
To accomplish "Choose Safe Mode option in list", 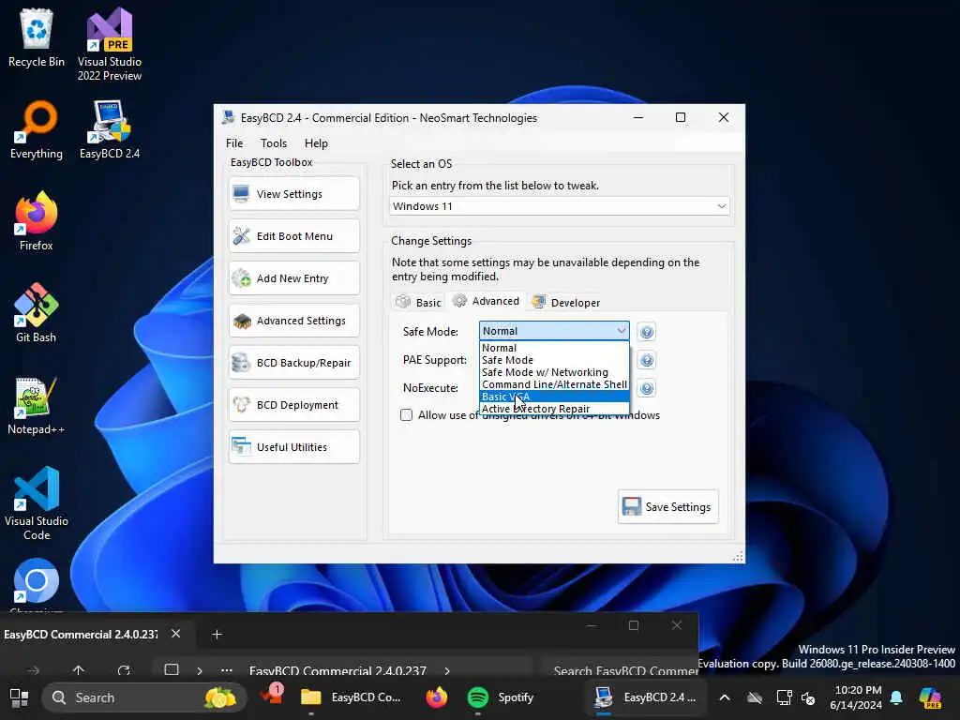I will [554, 360].
